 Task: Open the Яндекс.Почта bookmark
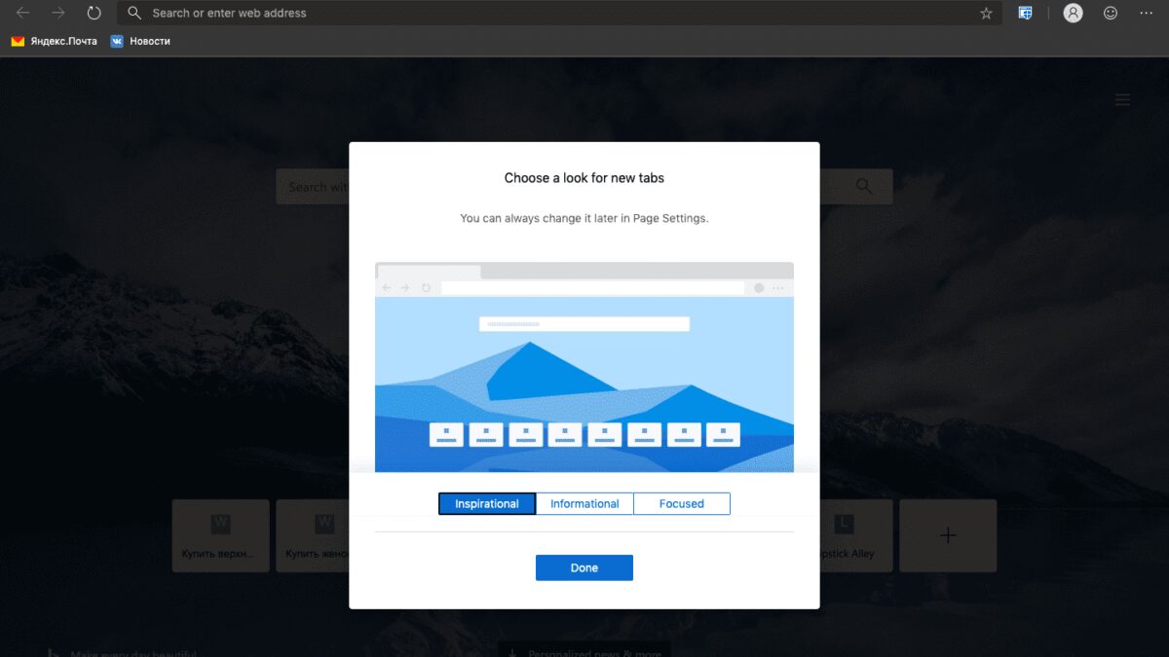click(55, 41)
